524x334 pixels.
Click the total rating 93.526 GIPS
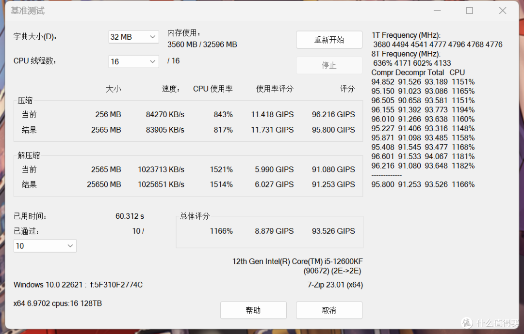(333, 231)
